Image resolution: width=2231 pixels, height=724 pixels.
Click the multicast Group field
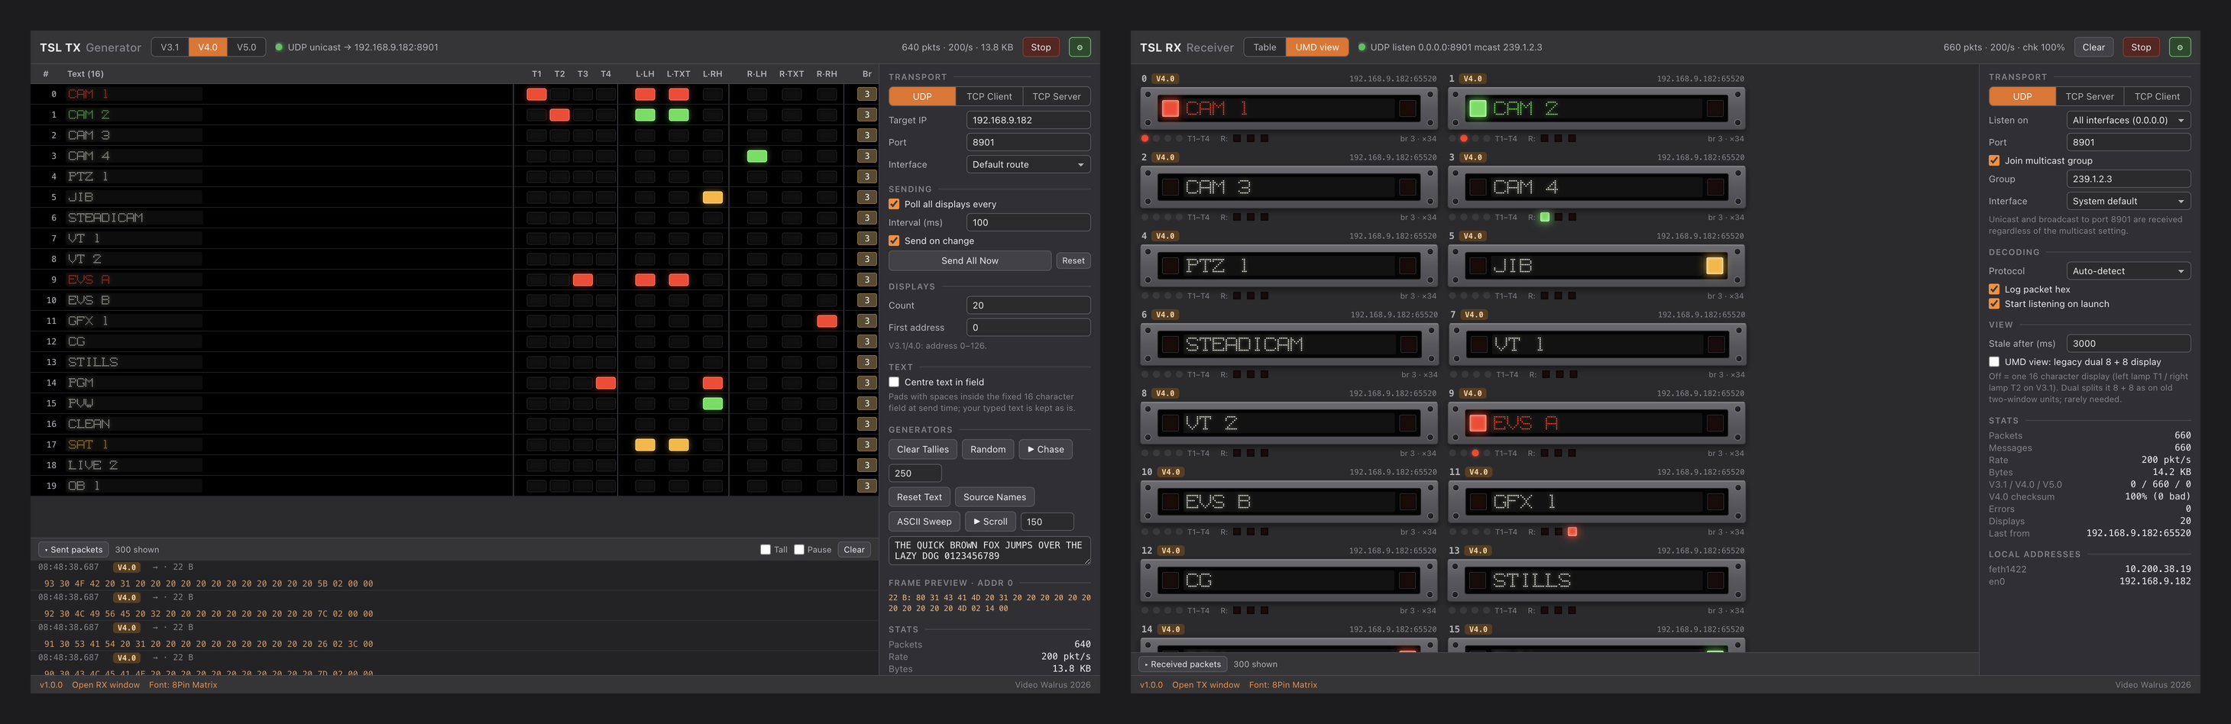(2128, 179)
